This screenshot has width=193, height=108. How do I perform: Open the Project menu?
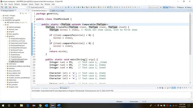point(37,4)
